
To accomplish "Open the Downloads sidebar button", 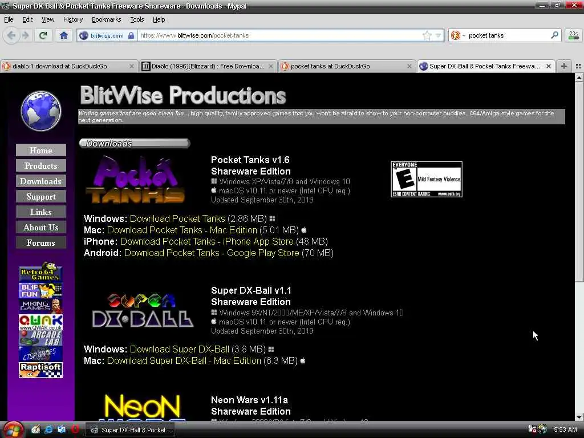I will click(x=41, y=181).
